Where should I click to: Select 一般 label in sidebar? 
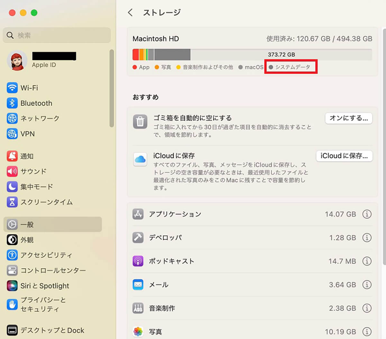(27, 224)
